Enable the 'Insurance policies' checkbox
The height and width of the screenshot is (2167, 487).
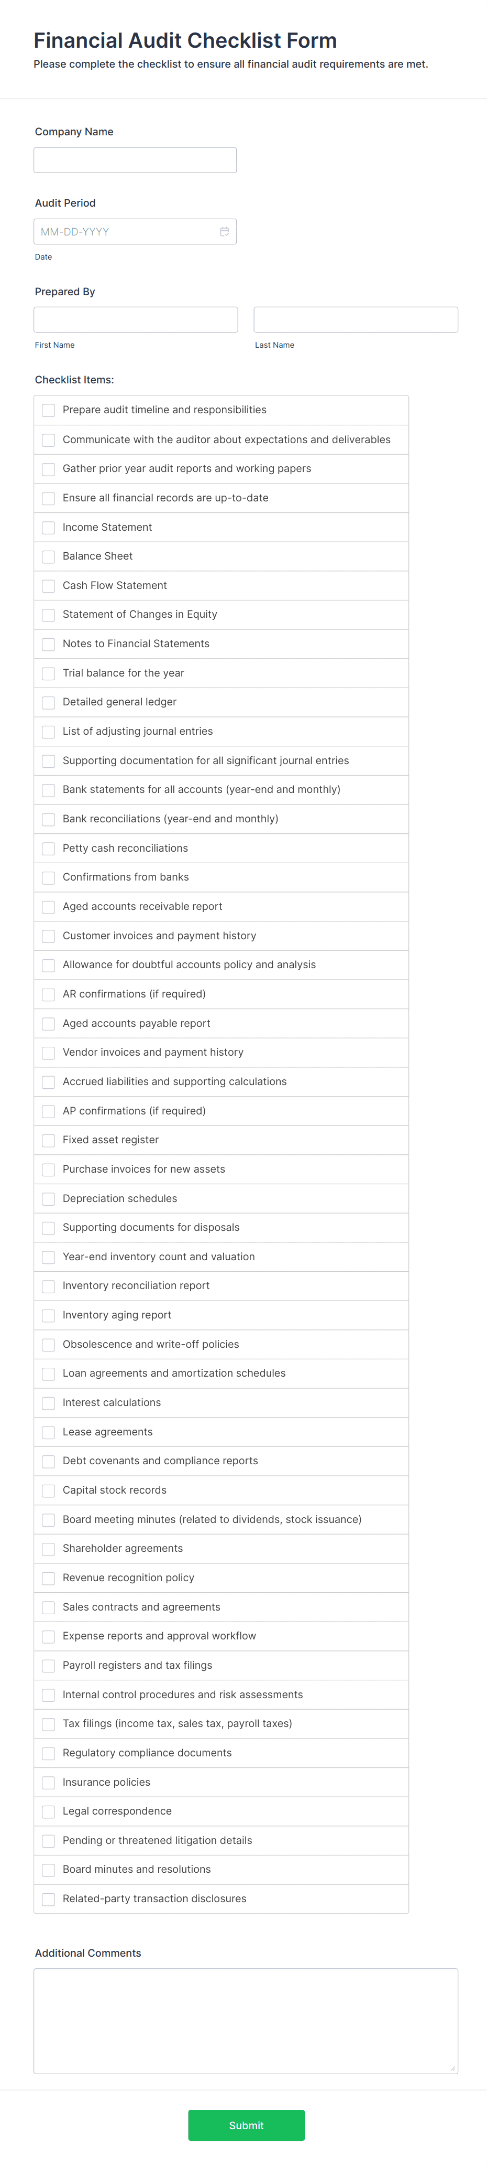pyautogui.click(x=48, y=1783)
